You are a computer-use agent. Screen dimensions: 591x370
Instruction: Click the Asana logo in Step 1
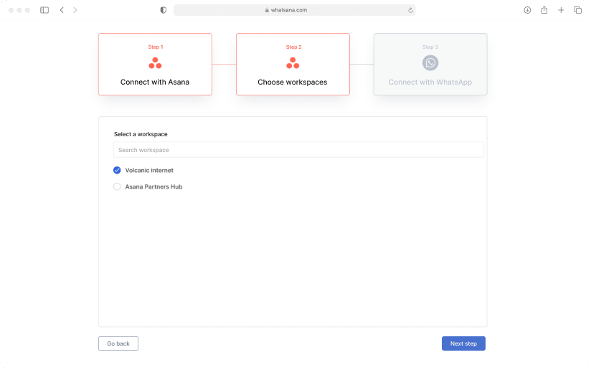(155, 63)
